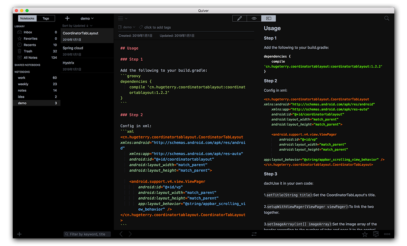Switch to the Tags tab
This screenshot has width=407, height=246.
46,18
